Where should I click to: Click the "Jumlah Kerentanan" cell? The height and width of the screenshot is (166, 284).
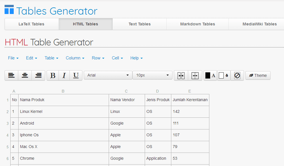pyautogui.click(x=190, y=100)
